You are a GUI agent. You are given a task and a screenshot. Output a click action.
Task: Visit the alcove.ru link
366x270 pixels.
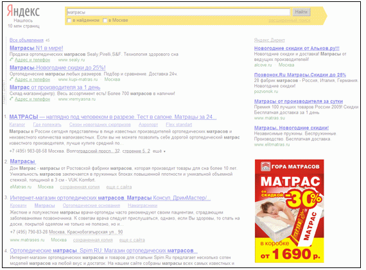tap(263, 65)
